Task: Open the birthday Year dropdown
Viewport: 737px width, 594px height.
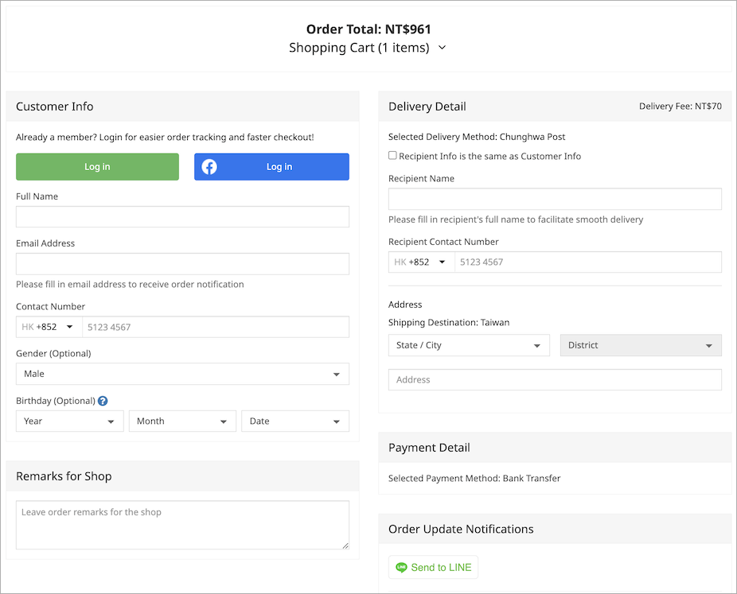Action: [69, 421]
